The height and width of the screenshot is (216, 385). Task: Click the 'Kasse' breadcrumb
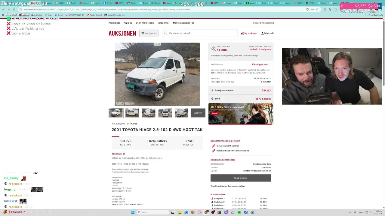(134, 124)
